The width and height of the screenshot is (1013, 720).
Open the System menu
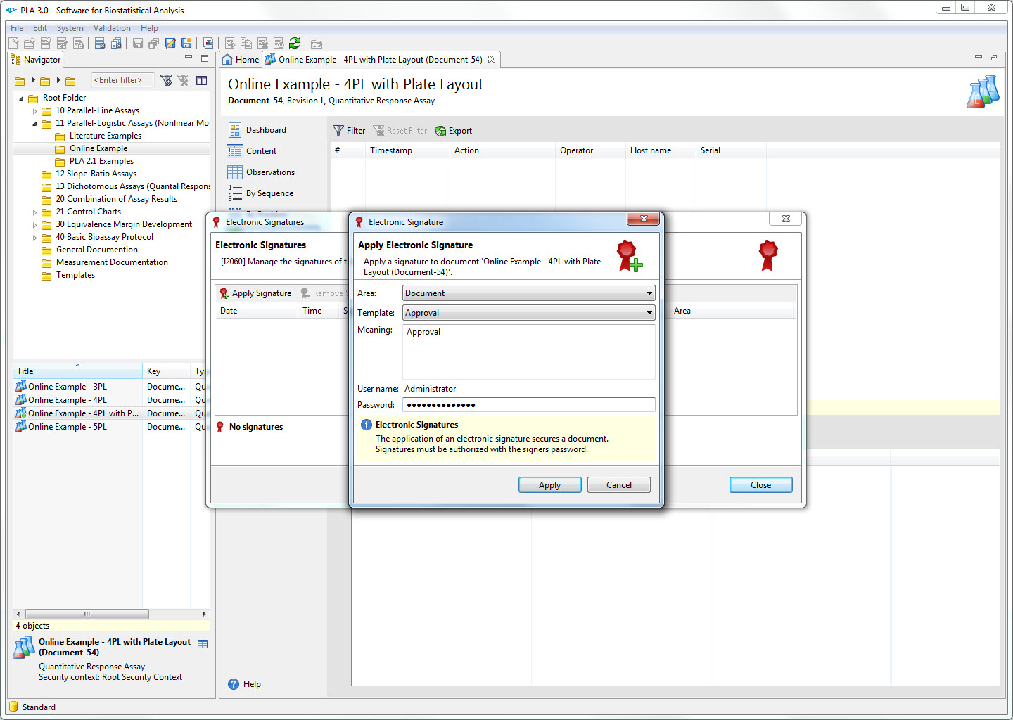(70, 28)
